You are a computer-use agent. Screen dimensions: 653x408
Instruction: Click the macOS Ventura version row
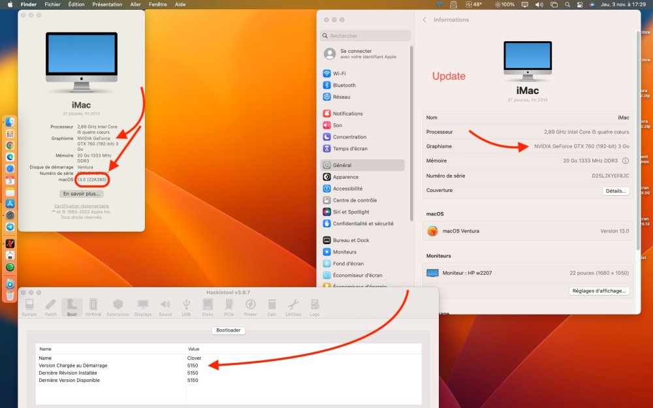click(528, 230)
